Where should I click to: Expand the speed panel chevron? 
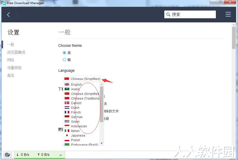click(61, 155)
